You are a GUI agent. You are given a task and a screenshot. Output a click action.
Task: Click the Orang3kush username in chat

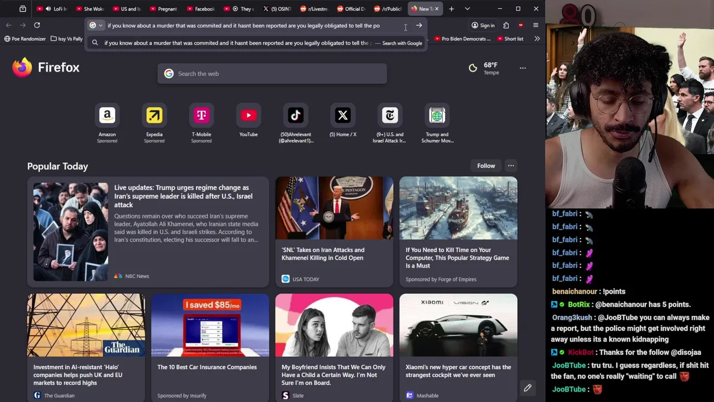[572, 318]
